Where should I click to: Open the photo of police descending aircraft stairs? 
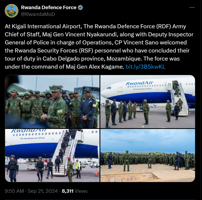click(52, 155)
